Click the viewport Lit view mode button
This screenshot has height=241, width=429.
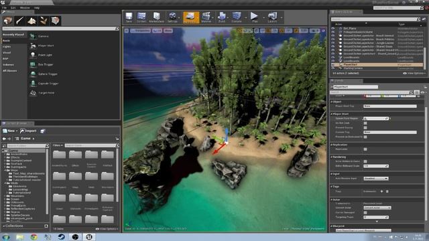(x=157, y=31)
